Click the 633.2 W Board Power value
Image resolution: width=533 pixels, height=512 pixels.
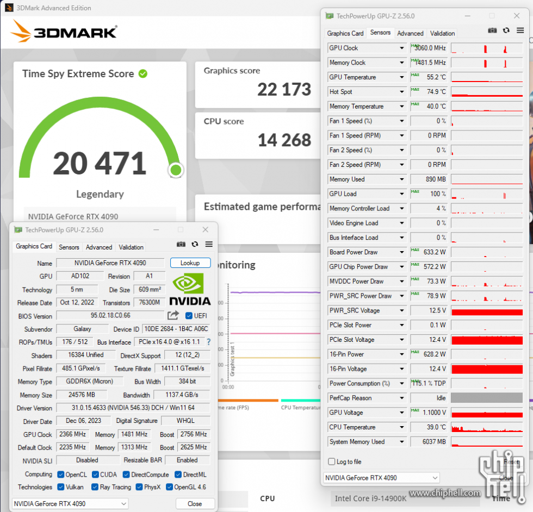[x=429, y=252]
